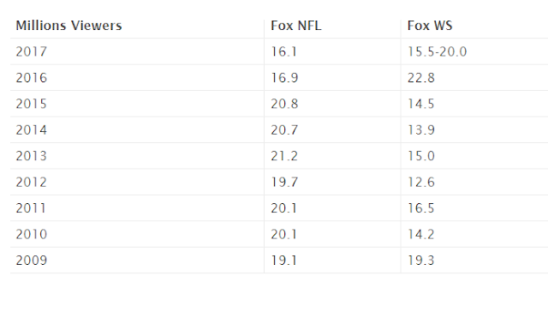The height and width of the screenshot is (336, 548).
Task: Click the 16.9 Fox NFL cell
Action: [x=284, y=78]
